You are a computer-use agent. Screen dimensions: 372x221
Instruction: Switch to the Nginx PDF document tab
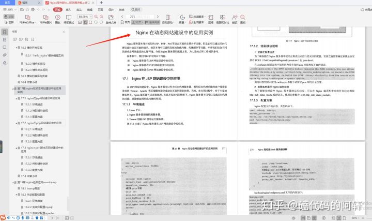[70, 3]
